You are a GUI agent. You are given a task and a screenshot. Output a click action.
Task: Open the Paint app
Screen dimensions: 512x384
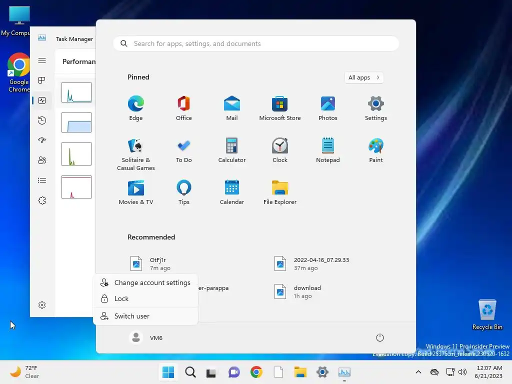(376, 150)
